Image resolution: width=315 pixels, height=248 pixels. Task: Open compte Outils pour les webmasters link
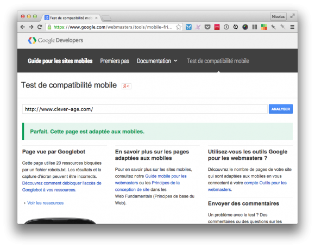point(247,186)
